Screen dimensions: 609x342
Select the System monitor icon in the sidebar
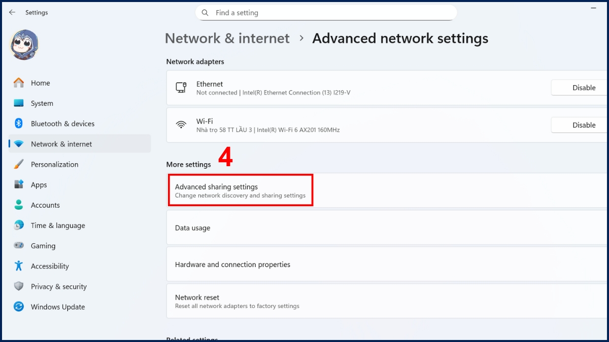coord(19,103)
